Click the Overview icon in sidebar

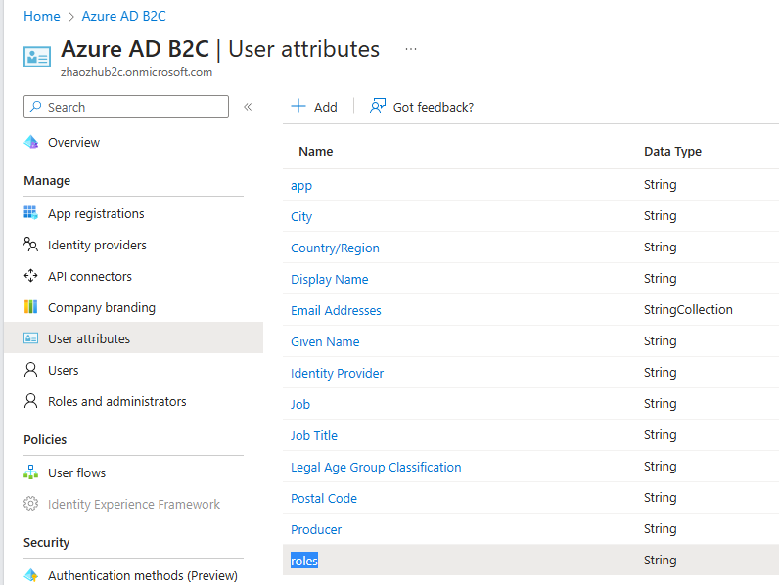(x=30, y=142)
